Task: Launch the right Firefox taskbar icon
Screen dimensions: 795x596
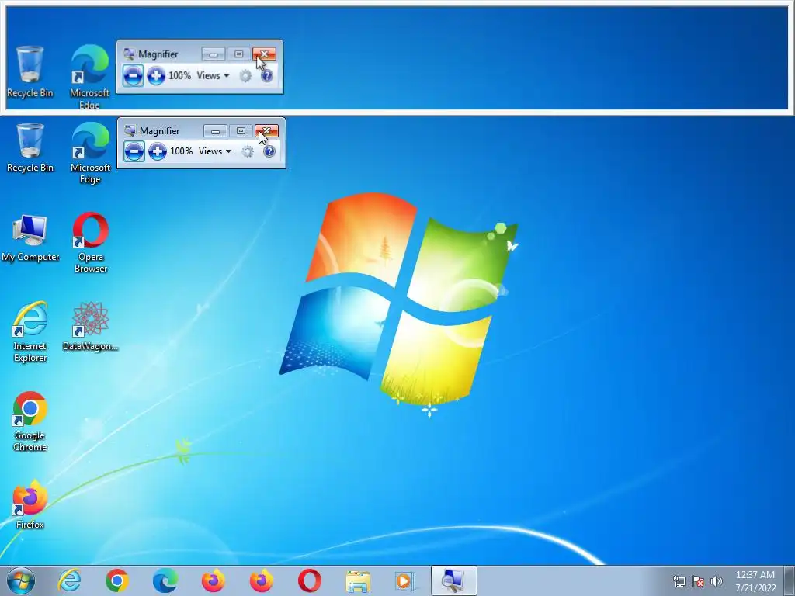Action: point(262,580)
